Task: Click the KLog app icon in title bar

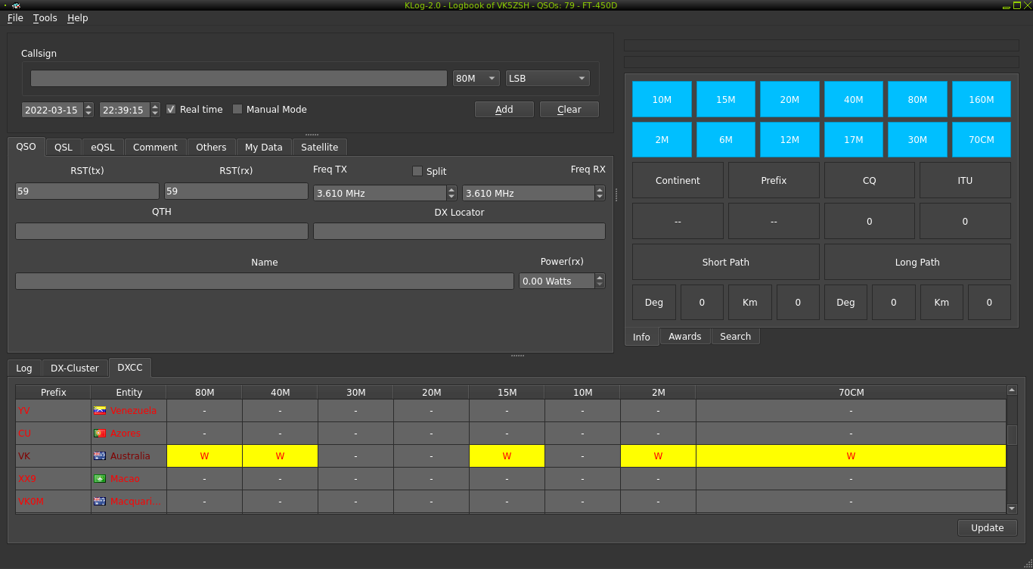Action: [x=16, y=5]
